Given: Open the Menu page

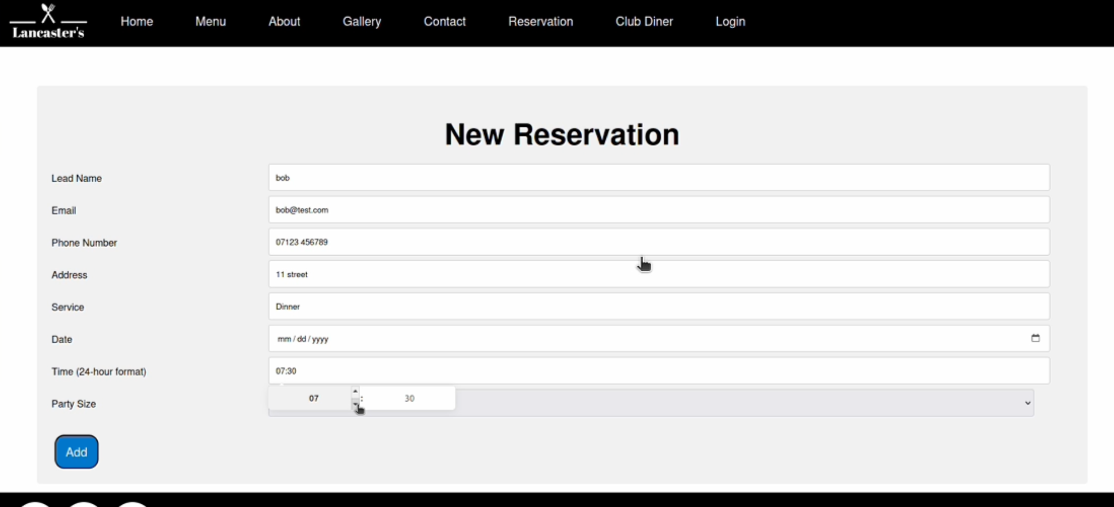Looking at the screenshot, I should tap(210, 21).
